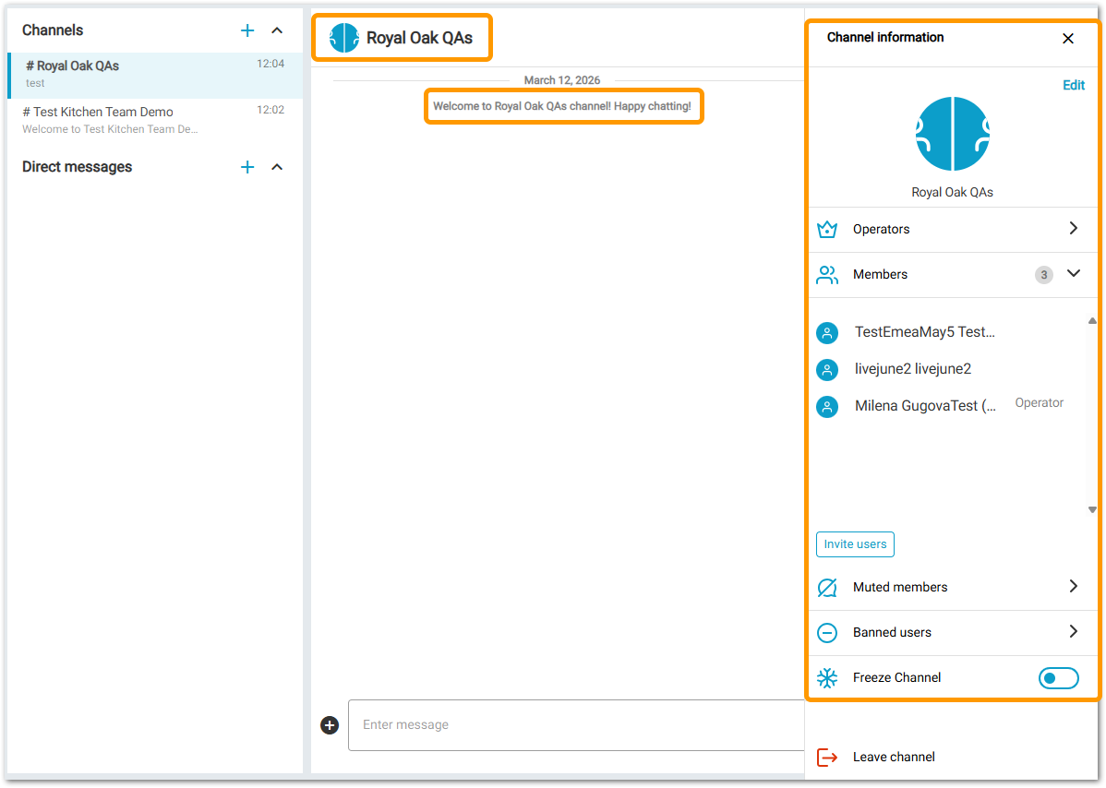Click the plus icon next to Direct messages
1106x788 pixels.
pyautogui.click(x=247, y=167)
